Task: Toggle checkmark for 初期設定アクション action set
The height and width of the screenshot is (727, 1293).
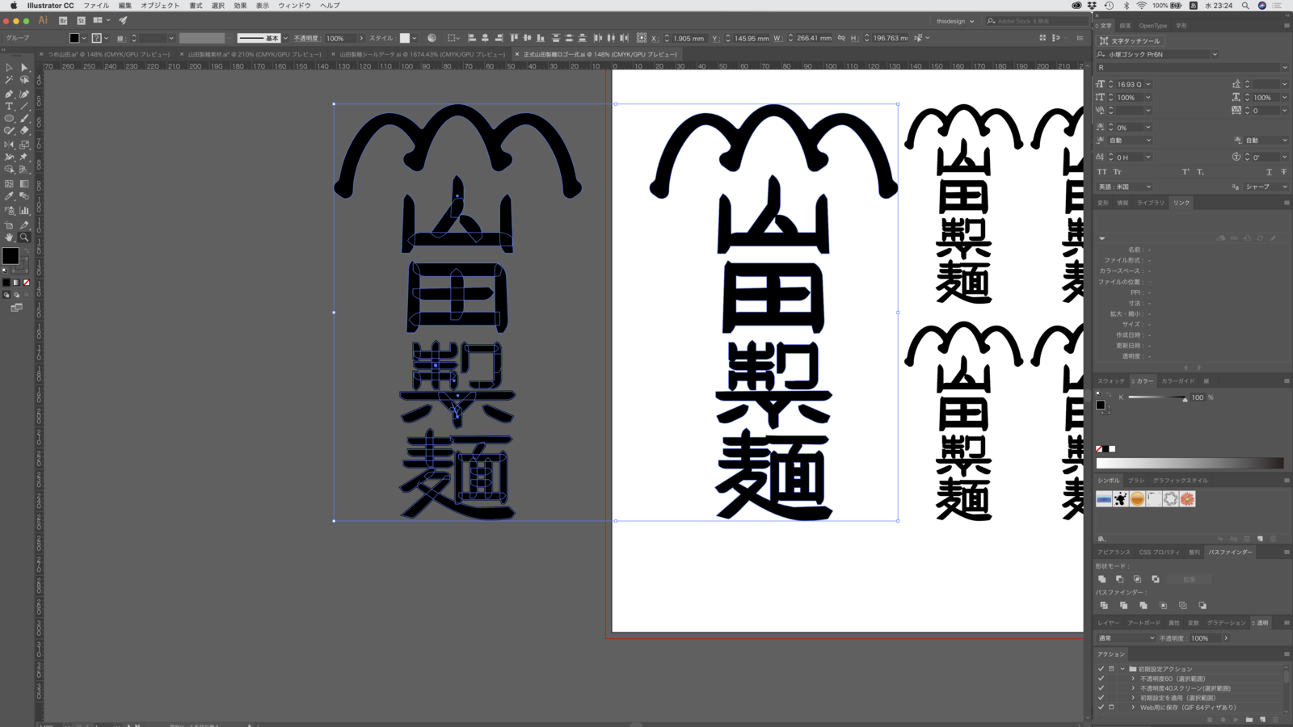Action: tap(1101, 669)
